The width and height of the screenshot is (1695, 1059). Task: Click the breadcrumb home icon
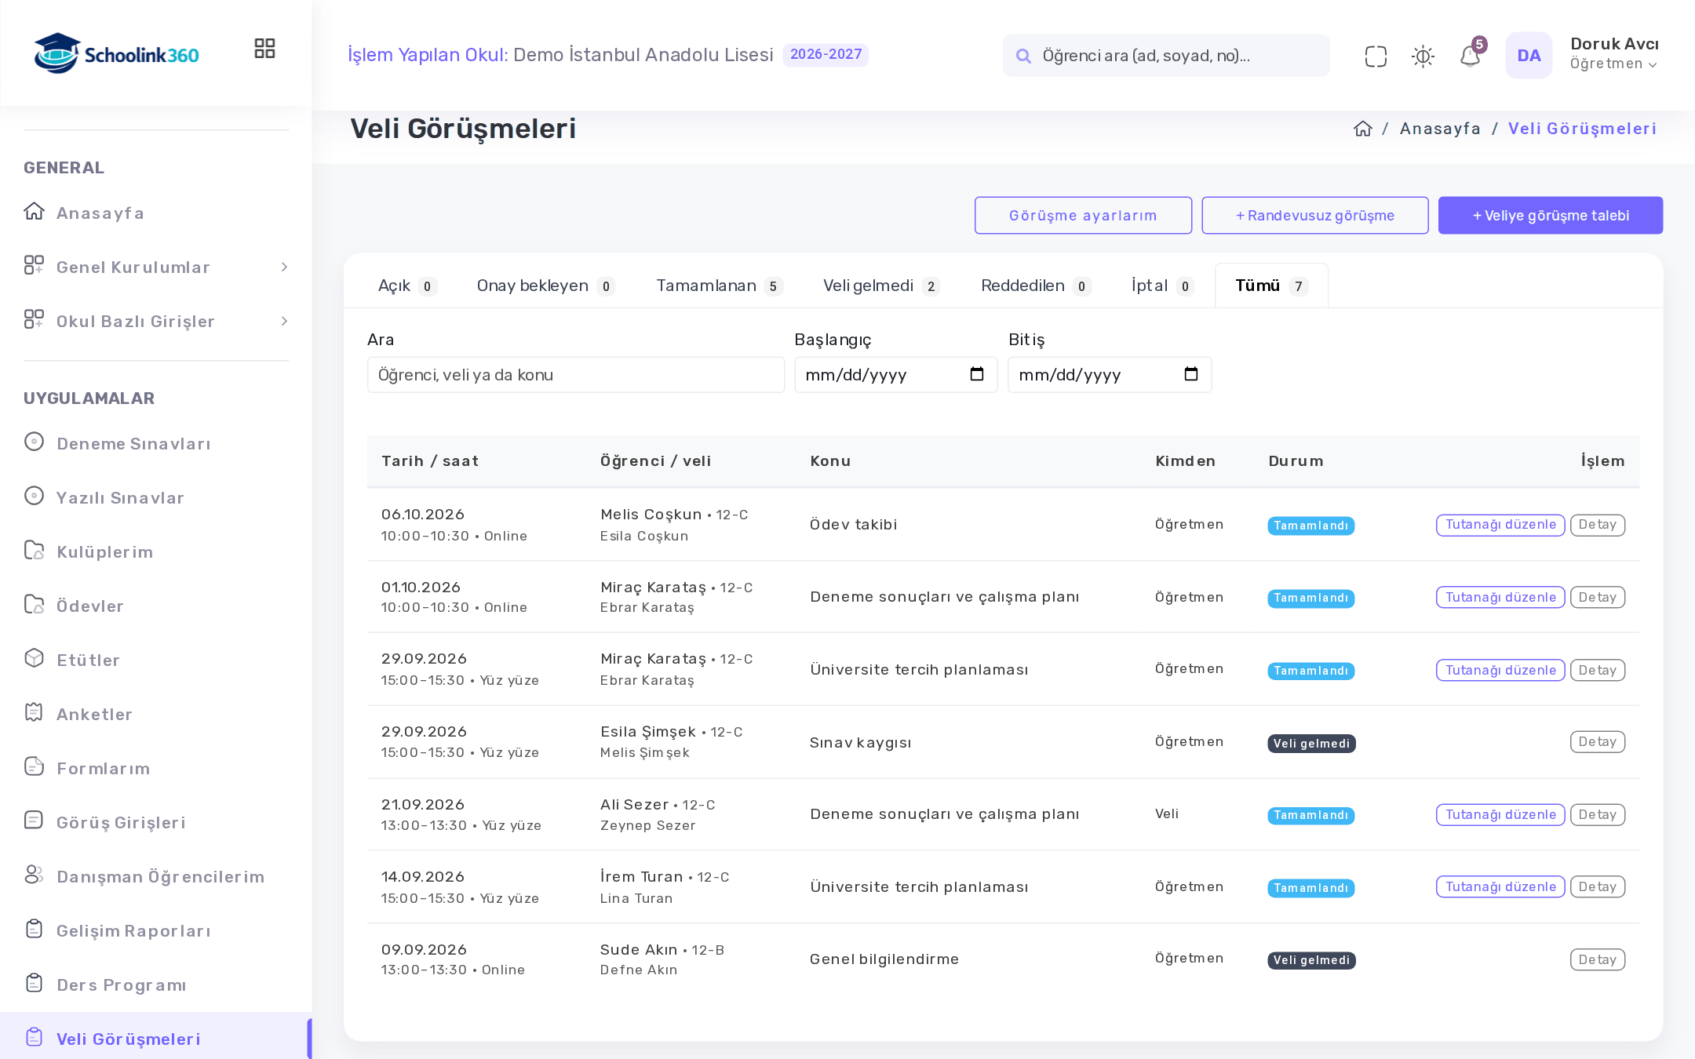pos(1363,129)
